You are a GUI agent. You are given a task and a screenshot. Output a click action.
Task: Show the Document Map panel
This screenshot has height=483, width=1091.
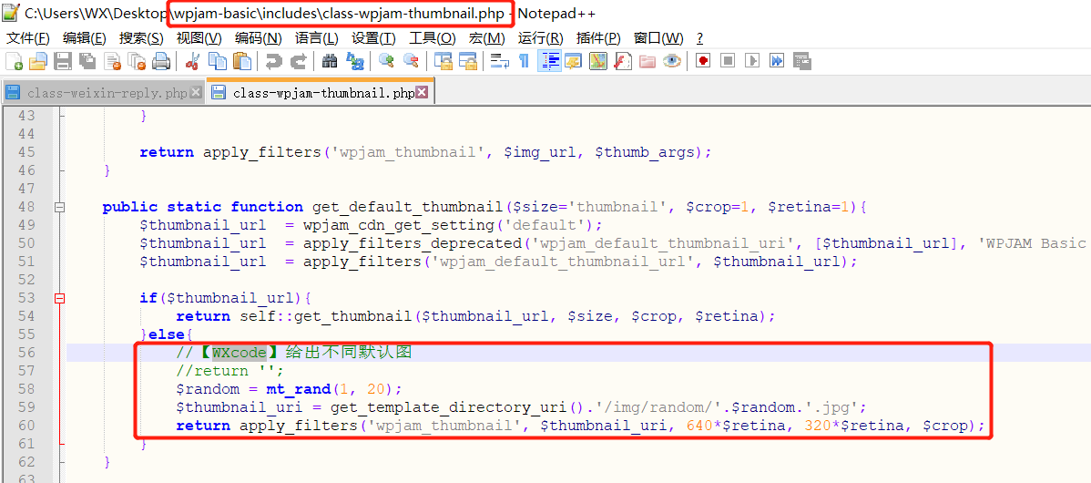click(x=598, y=61)
